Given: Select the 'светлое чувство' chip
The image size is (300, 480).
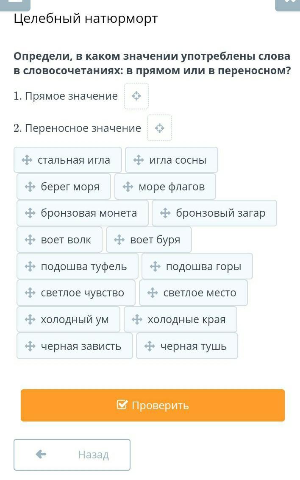Looking at the screenshot, I should [x=76, y=293].
